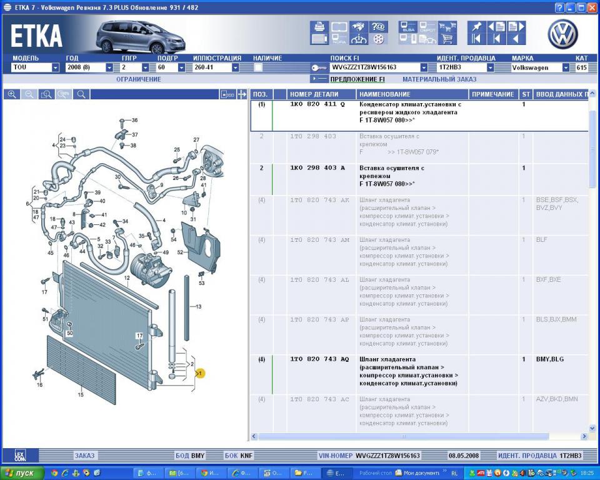Click the НОМЕР ДЕТАЛИ column header
The image size is (600, 480).
321,94
